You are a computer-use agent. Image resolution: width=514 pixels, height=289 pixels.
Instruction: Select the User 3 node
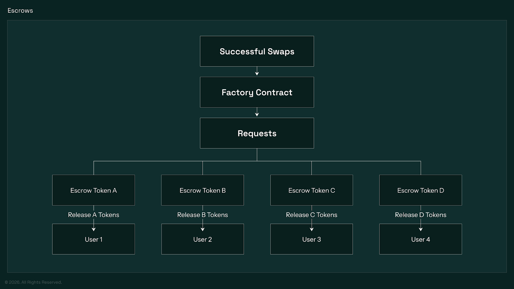[311, 239]
